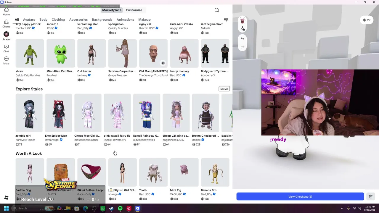Open avatar body settings icon

(x=243, y=29)
